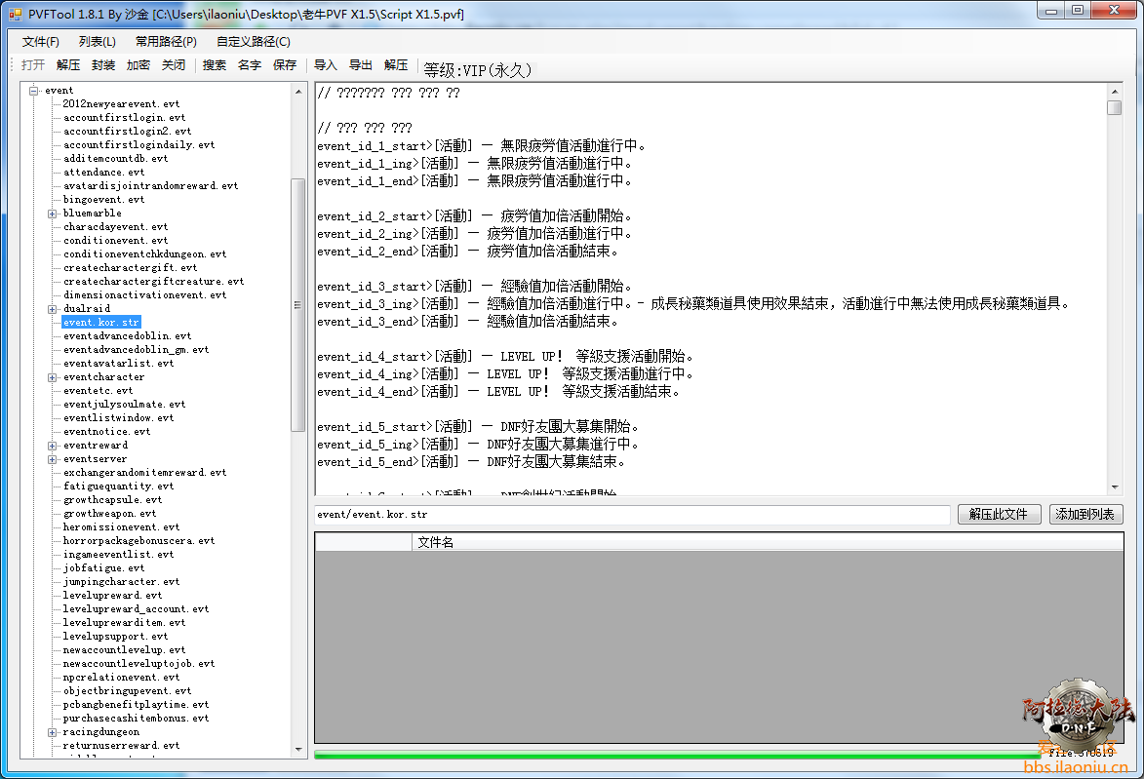Click the 解压此文件 button
The height and width of the screenshot is (779, 1144).
point(999,515)
